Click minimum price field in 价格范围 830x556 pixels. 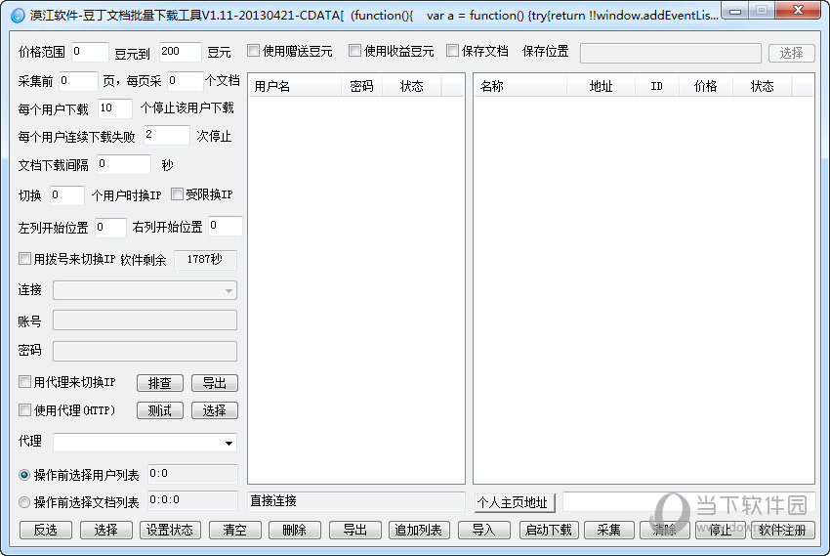point(90,52)
